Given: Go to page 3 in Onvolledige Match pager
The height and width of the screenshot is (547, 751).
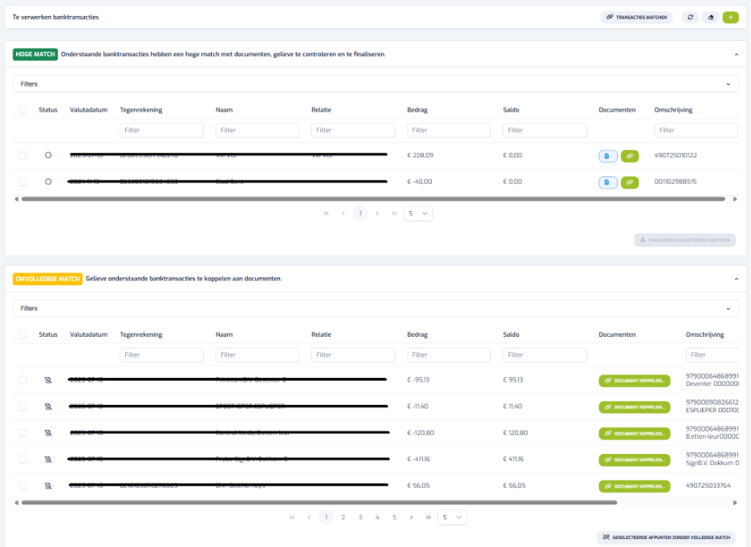Looking at the screenshot, I should coord(360,517).
